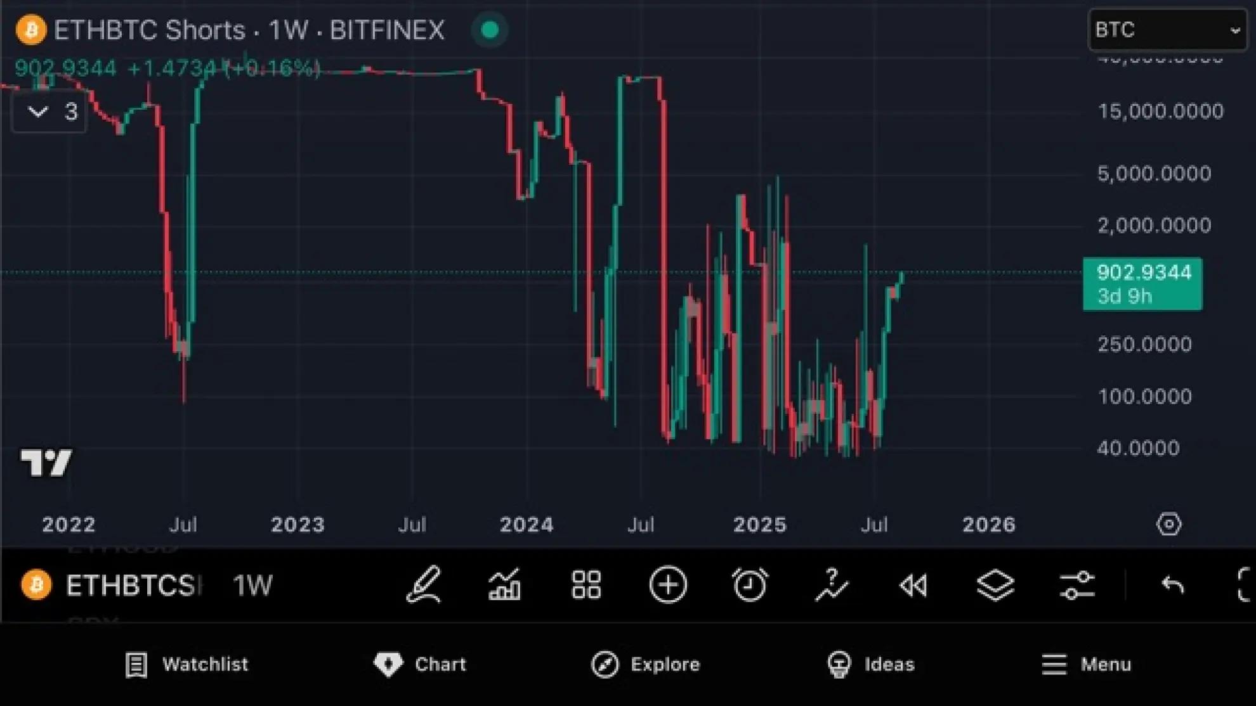1256x706 pixels.
Task: Open the forecast question-mark line tool
Action: [x=831, y=584]
